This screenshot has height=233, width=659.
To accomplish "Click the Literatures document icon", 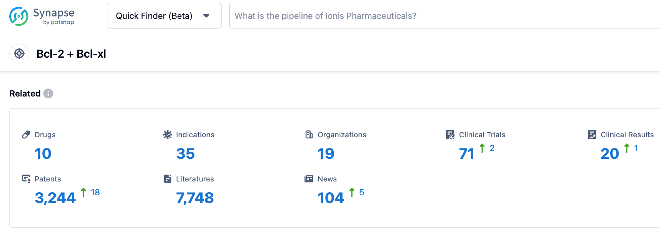I will (168, 179).
